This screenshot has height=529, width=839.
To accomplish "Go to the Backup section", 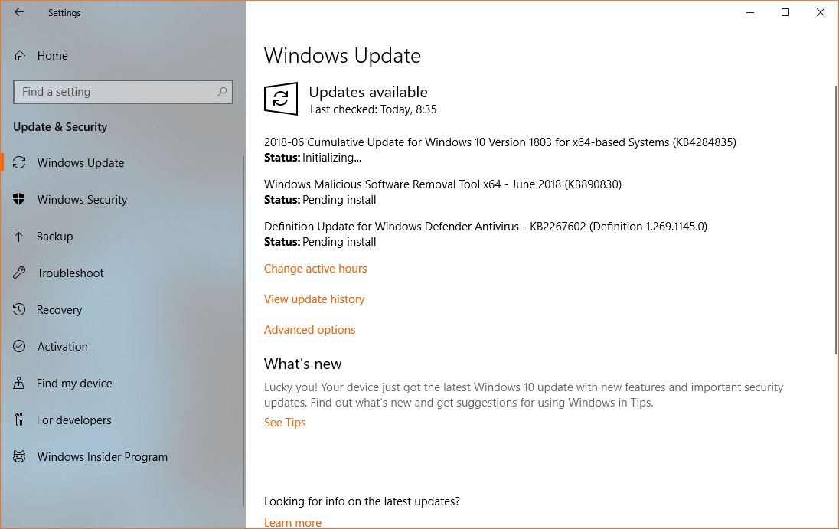I will point(54,236).
